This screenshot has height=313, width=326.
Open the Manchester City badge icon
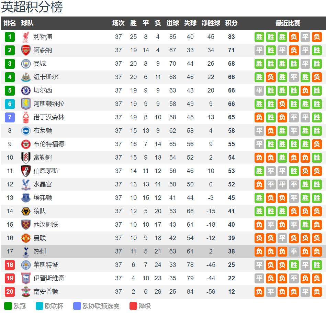point(26,64)
